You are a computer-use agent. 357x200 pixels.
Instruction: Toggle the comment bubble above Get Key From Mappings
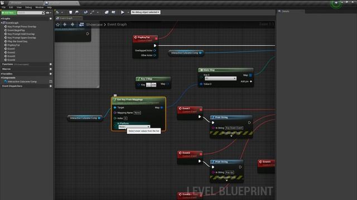coord(115,96)
